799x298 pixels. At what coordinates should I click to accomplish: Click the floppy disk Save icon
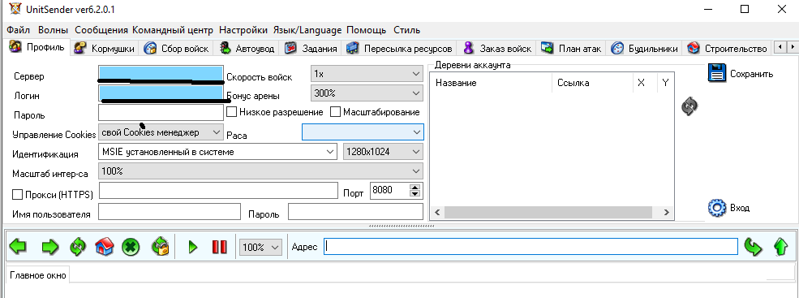click(716, 73)
